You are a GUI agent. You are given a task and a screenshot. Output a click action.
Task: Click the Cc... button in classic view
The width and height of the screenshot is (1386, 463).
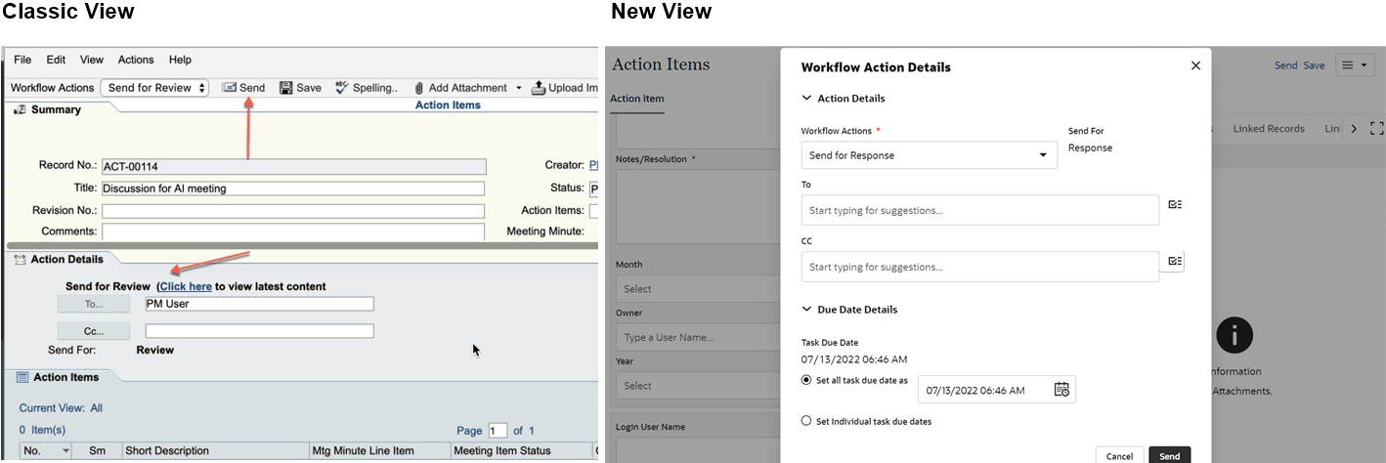point(94,331)
